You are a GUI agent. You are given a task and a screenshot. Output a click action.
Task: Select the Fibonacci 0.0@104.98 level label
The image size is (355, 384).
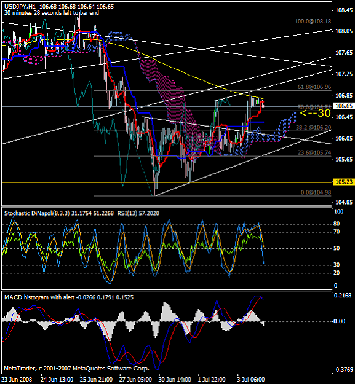click(316, 192)
